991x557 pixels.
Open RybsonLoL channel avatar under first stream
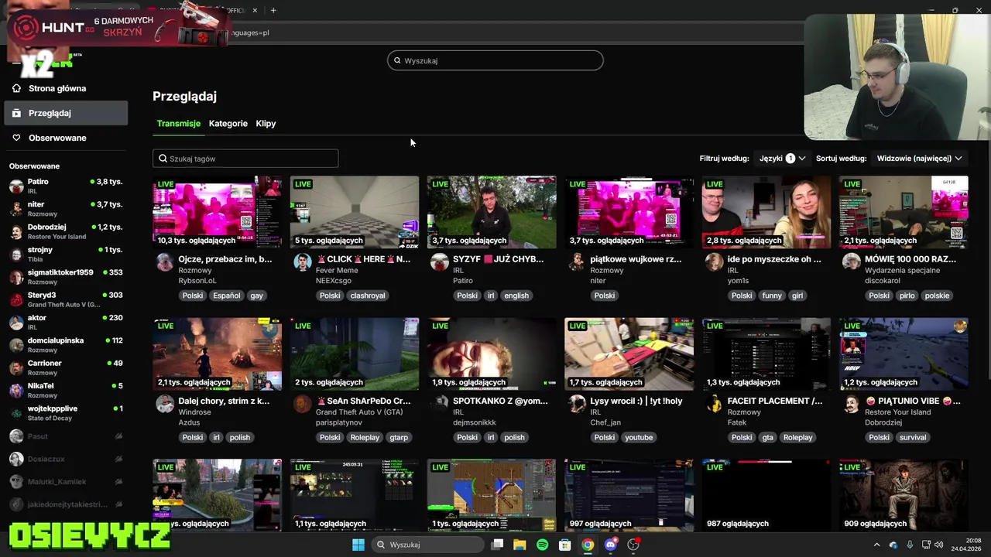165,262
